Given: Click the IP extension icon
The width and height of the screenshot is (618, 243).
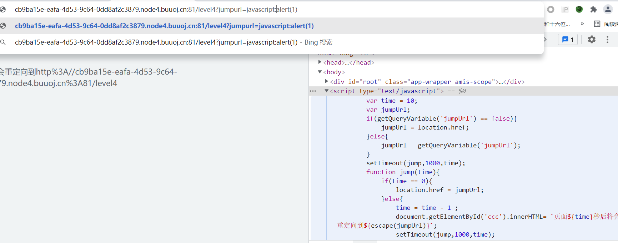Looking at the screenshot, I should pos(565,10).
